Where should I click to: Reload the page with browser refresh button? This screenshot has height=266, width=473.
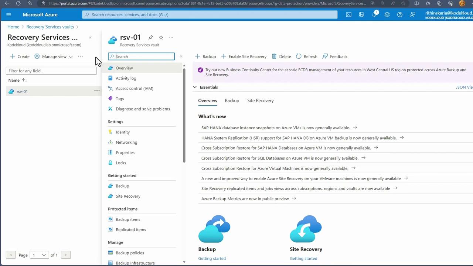(18, 3)
